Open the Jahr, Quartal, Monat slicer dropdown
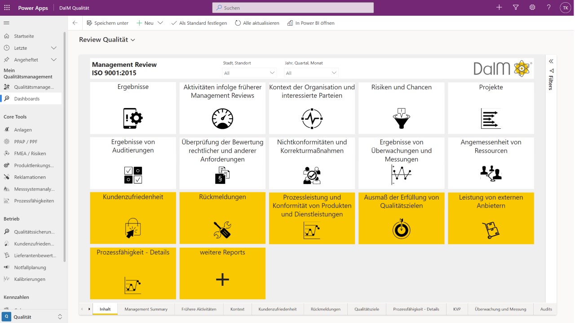This screenshot has height=323, width=575. (x=311, y=73)
